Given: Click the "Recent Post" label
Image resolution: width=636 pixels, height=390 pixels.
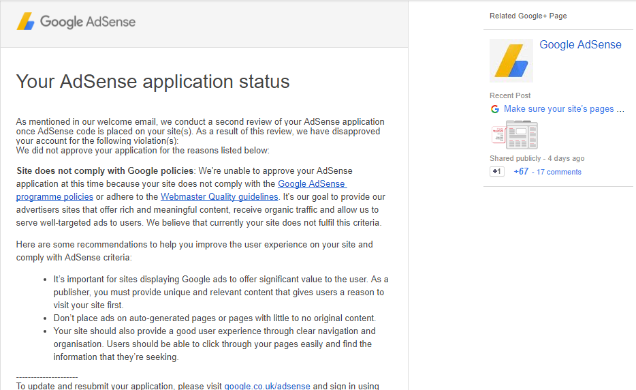Looking at the screenshot, I should [x=510, y=95].
